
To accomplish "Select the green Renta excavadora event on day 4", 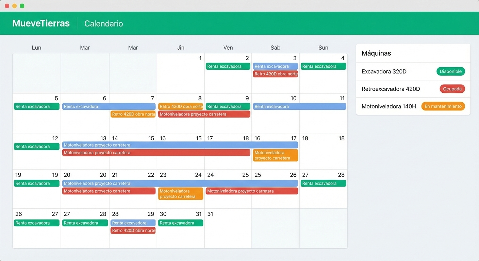I will [x=323, y=66].
